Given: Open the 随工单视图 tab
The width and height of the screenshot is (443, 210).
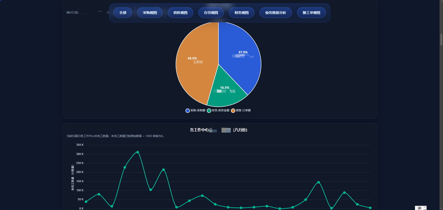Looking at the screenshot, I should pos(311,13).
